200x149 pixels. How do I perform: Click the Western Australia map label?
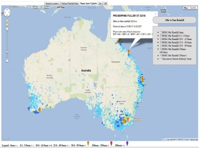pos(50,77)
